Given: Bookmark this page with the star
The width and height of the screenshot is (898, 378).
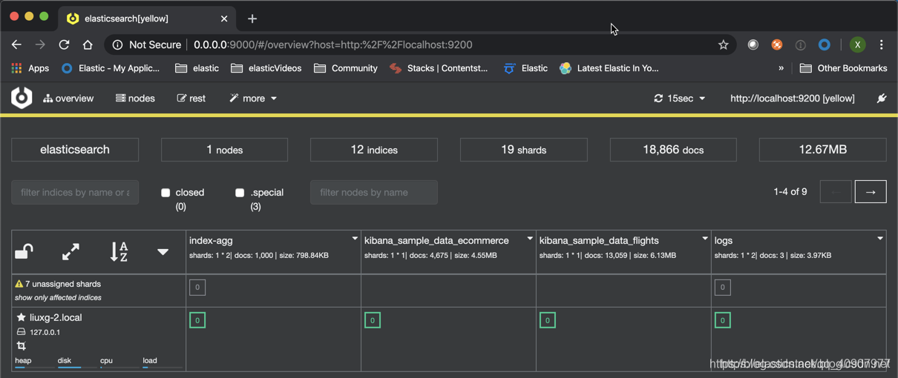Looking at the screenshot, I should (724, 44).
